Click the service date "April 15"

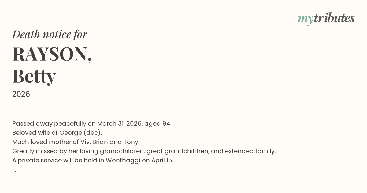162,160
